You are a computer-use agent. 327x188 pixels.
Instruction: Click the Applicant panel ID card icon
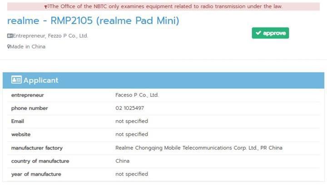click(16, 79)
